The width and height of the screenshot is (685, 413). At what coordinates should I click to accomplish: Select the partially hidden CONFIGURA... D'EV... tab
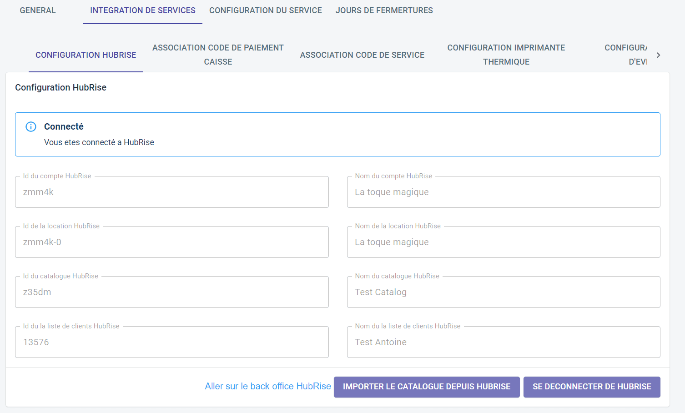tap(626, 55)
